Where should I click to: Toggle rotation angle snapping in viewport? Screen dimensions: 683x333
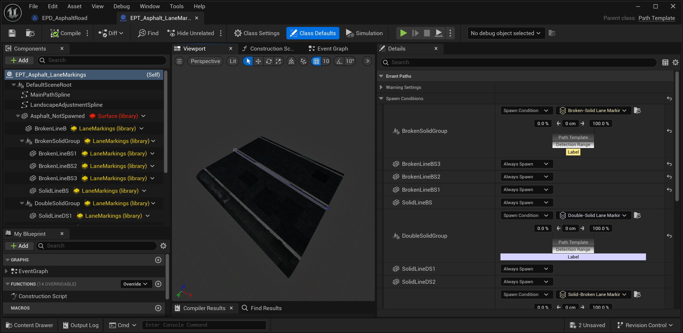(339, 61)
